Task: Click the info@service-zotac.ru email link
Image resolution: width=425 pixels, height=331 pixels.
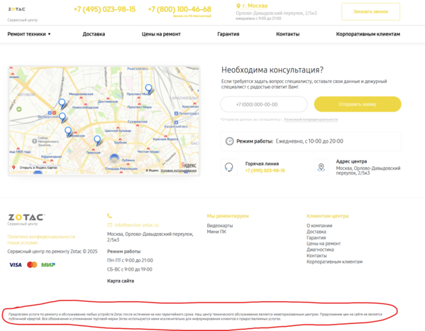Action: (137, 225)
